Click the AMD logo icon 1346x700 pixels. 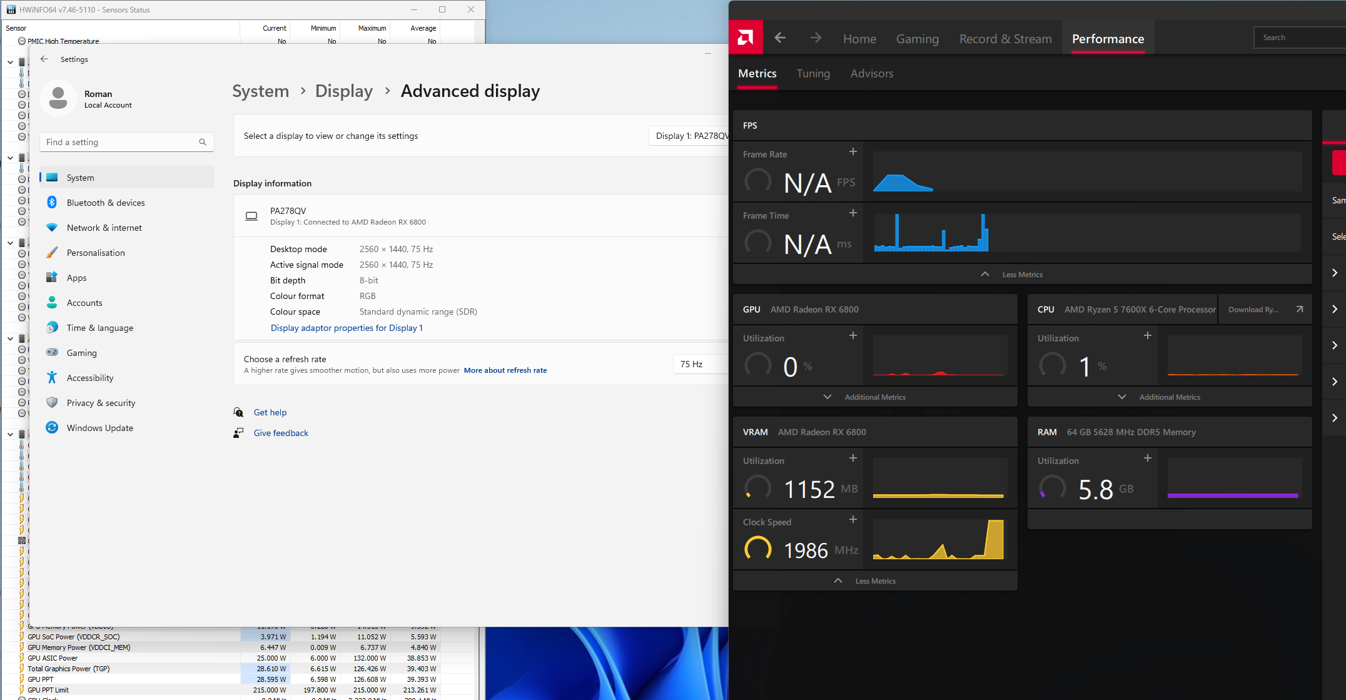coord(746,38)
